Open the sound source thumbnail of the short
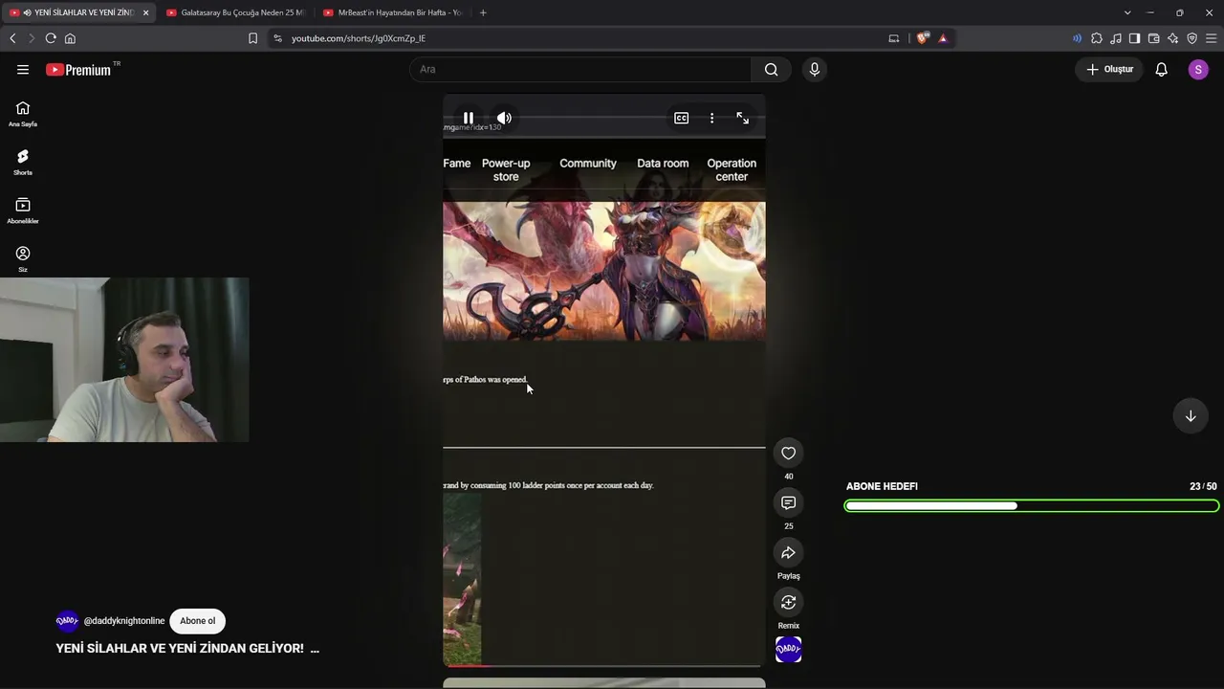 tap(789, 650)
